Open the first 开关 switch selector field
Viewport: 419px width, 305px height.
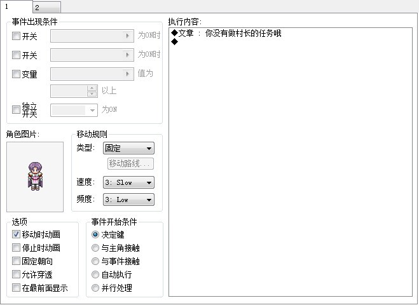click(x=92, y=36)
